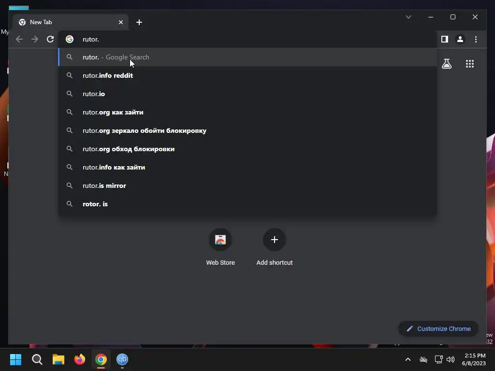Open Windows taskbar search
Screen dimensions: 495x371
[37, 359]
